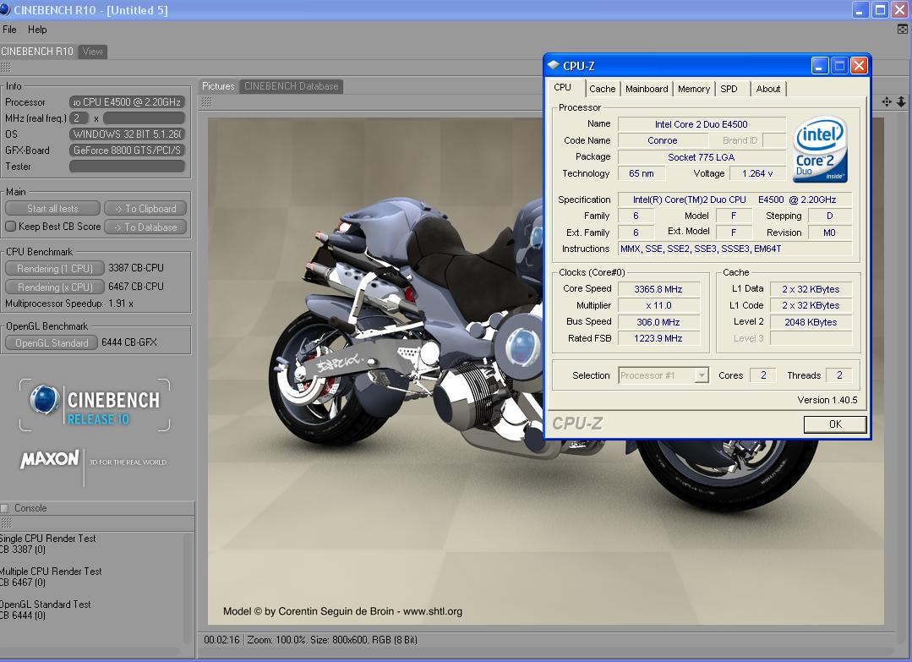Click the GFX-Board info field
This screenshot has height=662, width=912.
(127, 150)
